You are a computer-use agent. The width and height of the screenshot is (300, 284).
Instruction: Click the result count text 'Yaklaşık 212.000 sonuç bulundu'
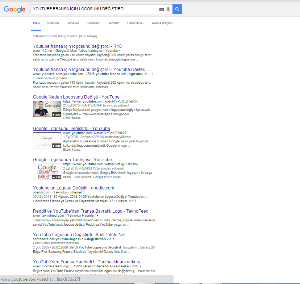(x=56, y=36)
